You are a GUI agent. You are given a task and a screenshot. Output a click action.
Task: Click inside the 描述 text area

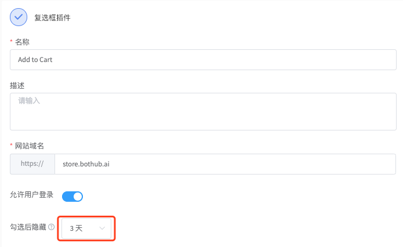pos(203,111)
